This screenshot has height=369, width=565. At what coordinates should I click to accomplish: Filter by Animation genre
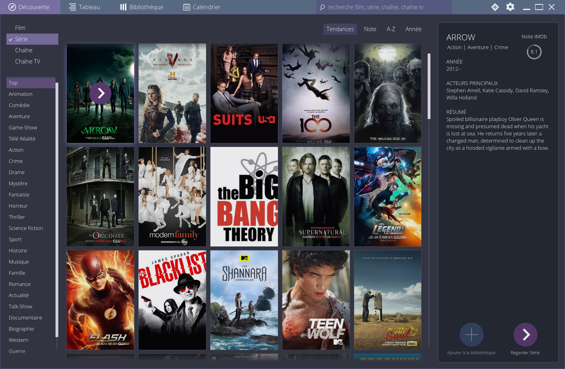coord(31,94)
